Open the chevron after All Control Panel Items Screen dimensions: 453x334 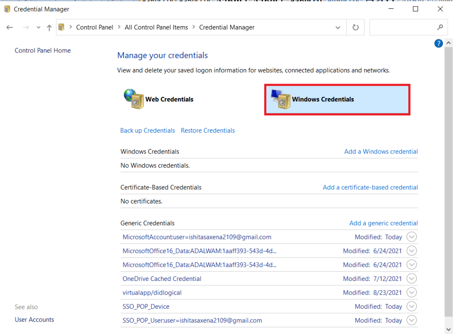194,27
